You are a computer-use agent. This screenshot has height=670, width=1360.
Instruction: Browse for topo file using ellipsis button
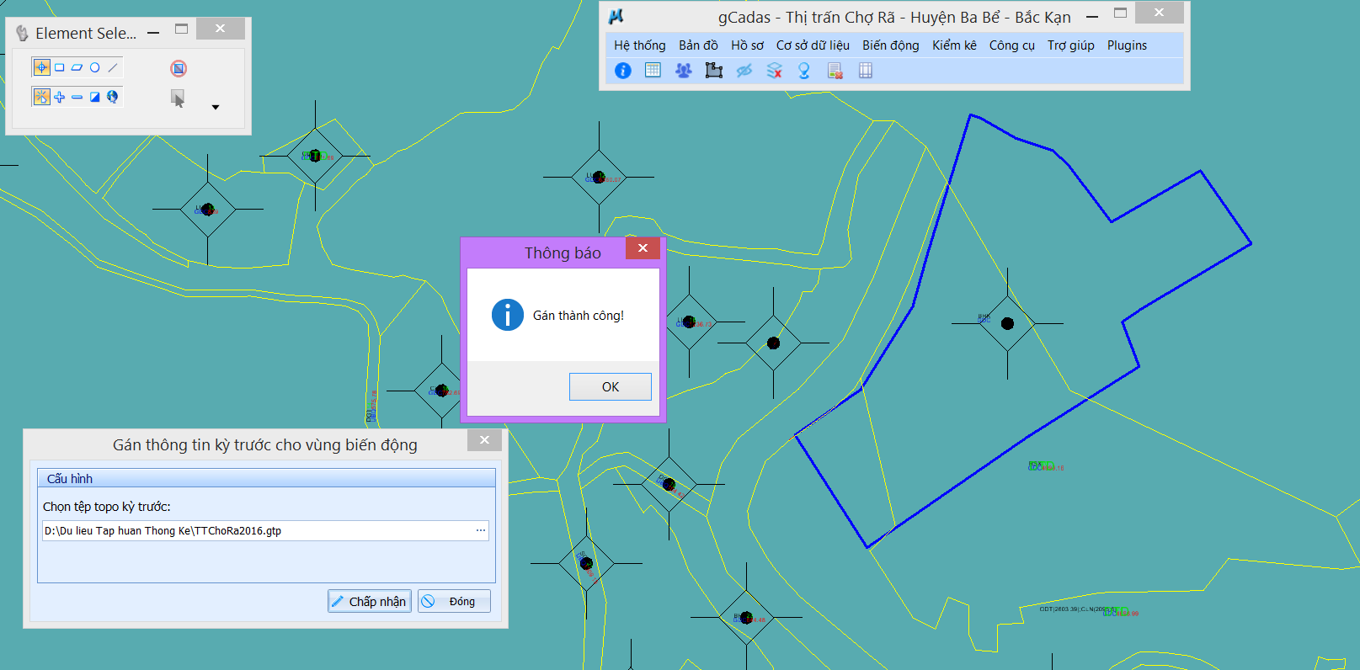[x=481, y=530]
